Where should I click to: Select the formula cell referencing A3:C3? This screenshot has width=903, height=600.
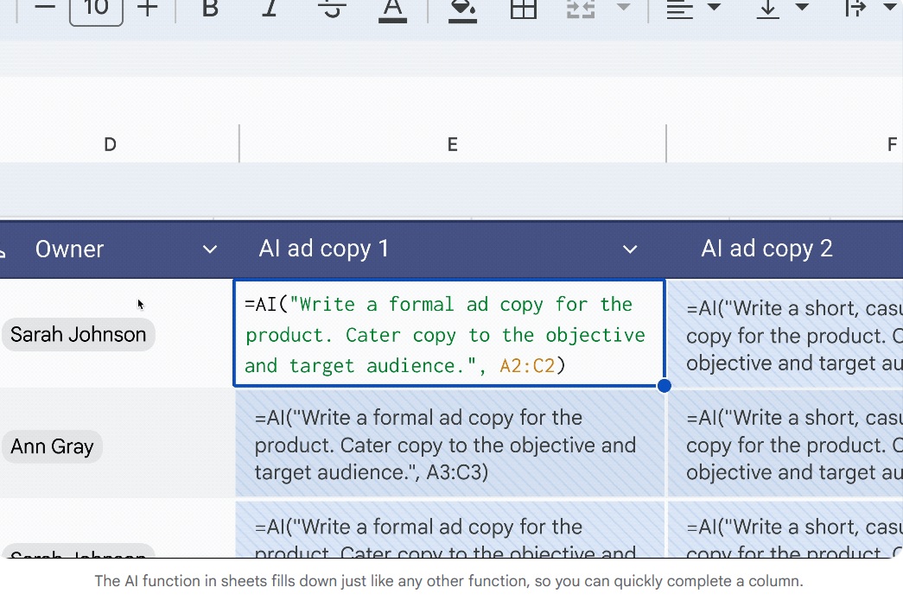(450, 444)
